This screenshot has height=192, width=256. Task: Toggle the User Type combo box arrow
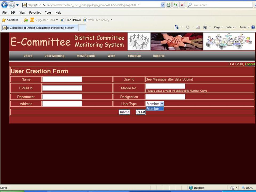pos(162,104)
